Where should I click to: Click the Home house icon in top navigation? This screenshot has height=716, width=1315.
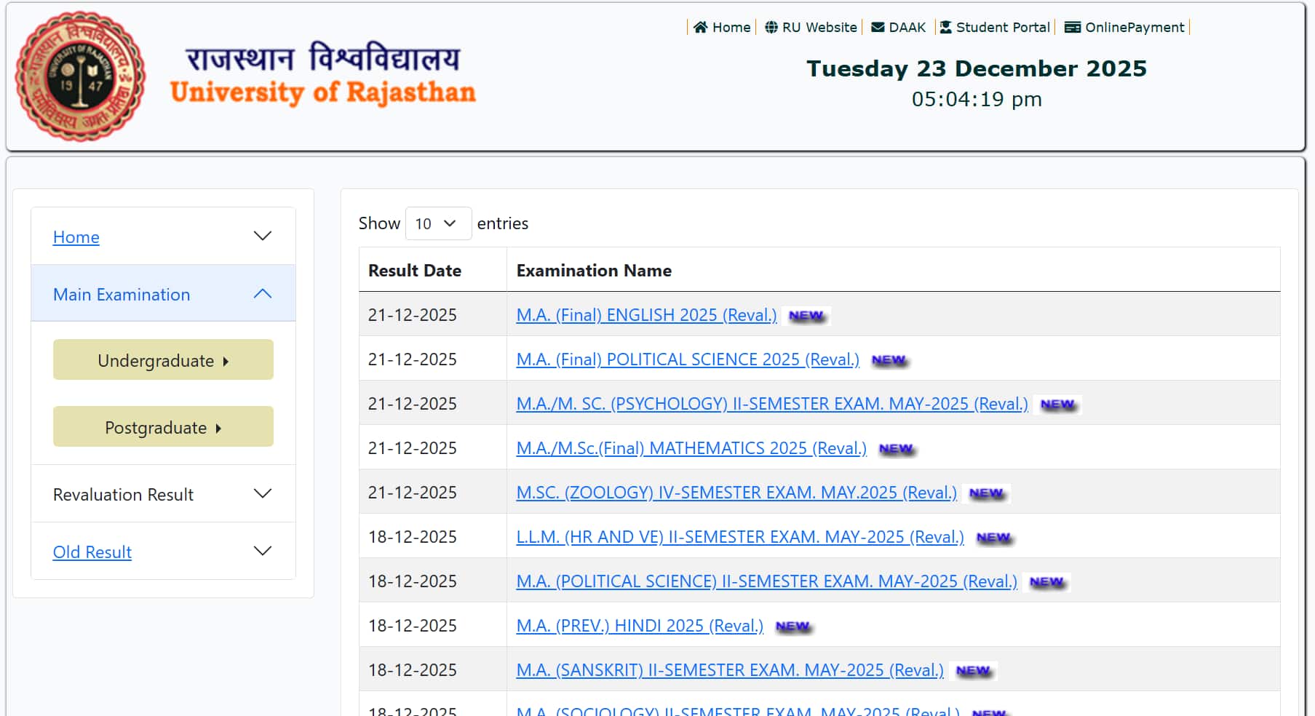[701, 27]
